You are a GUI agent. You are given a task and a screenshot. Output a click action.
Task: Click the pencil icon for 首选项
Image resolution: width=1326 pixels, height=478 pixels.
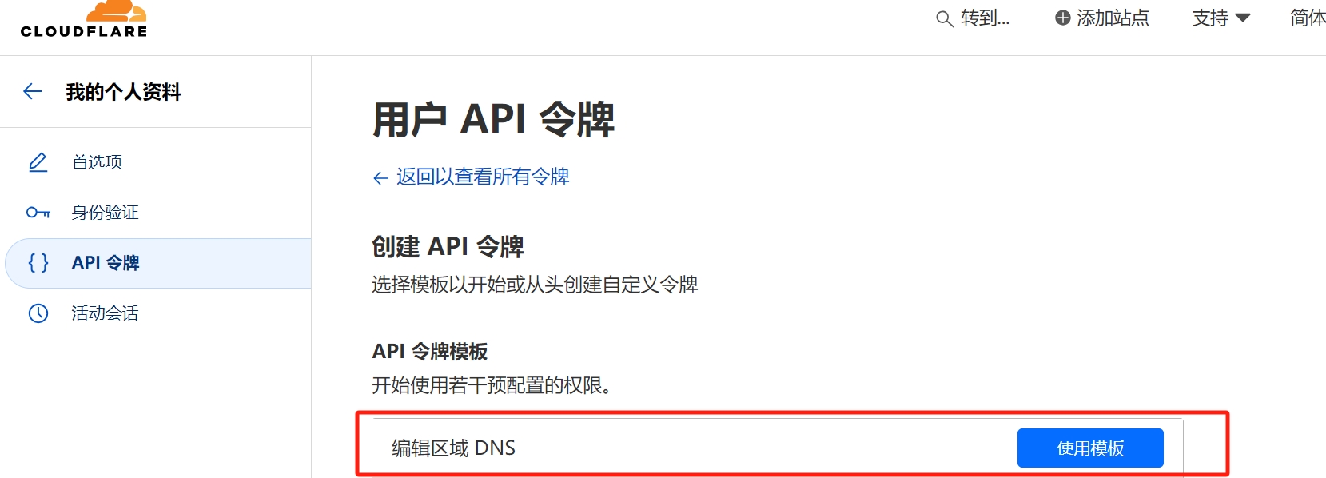coord(38,162)
